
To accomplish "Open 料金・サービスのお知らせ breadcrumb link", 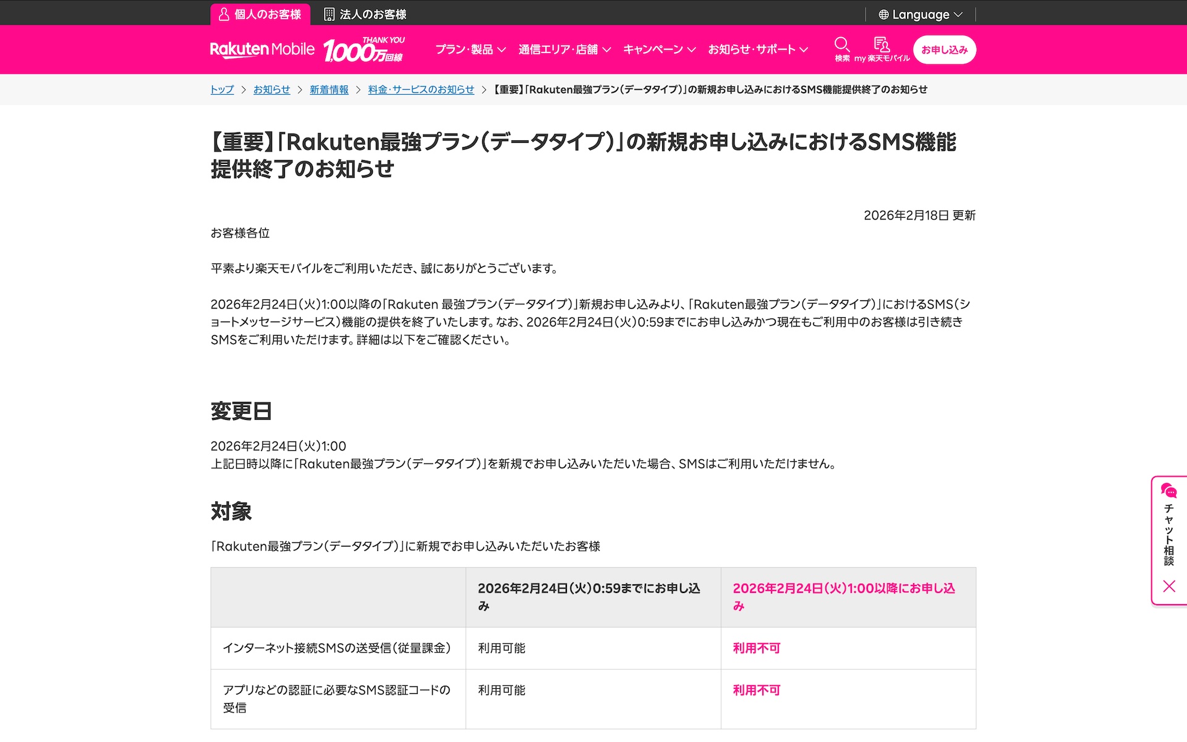I will point(421,90).
